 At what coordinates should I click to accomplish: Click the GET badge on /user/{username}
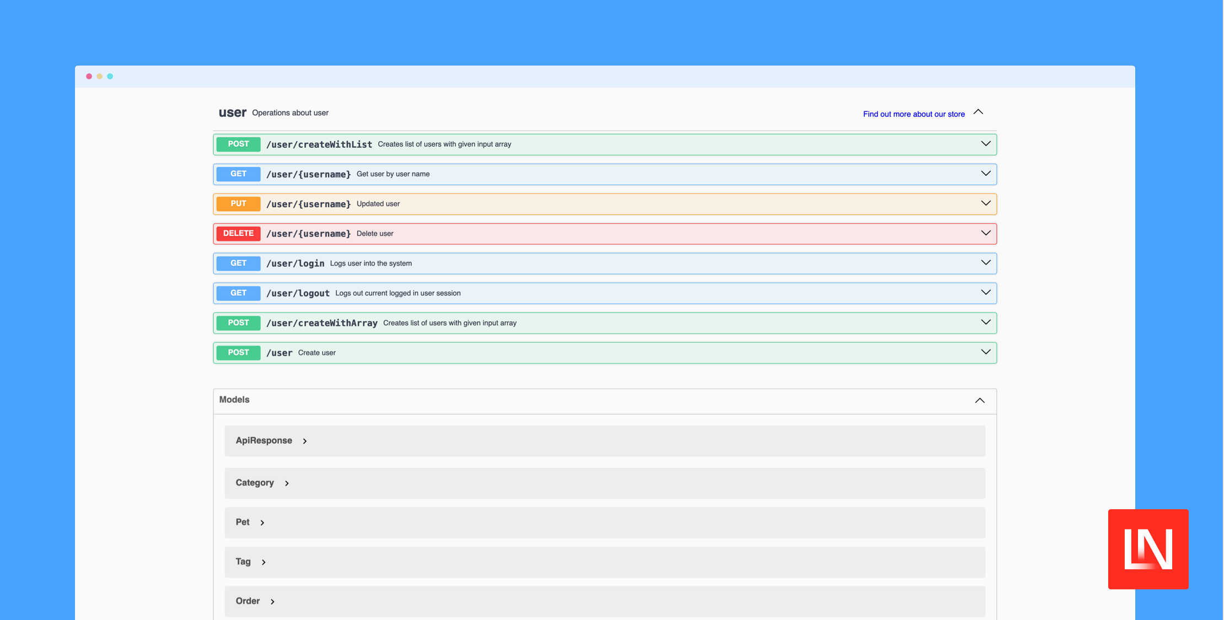pos(238,174)
